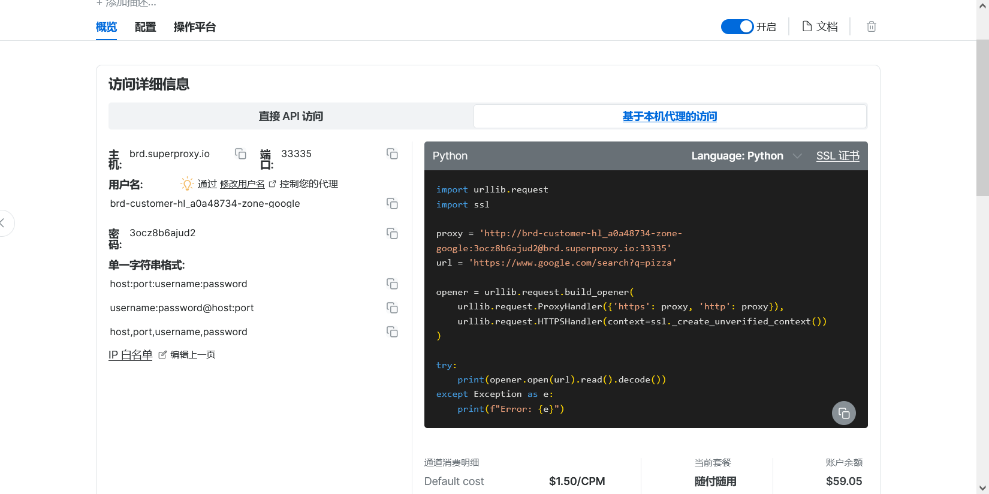The width and height of the screenshot is (989, 494).
Task: Open the IP 白名单 link
Action: [x=131, y=355]
